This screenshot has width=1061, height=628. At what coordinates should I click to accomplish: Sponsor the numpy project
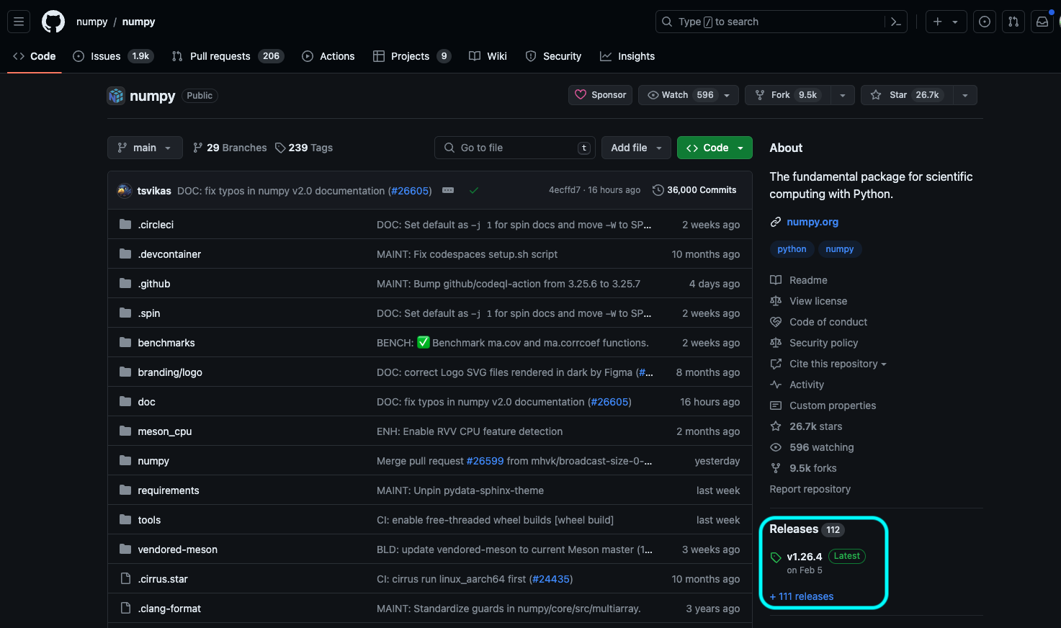click(601, 95)
